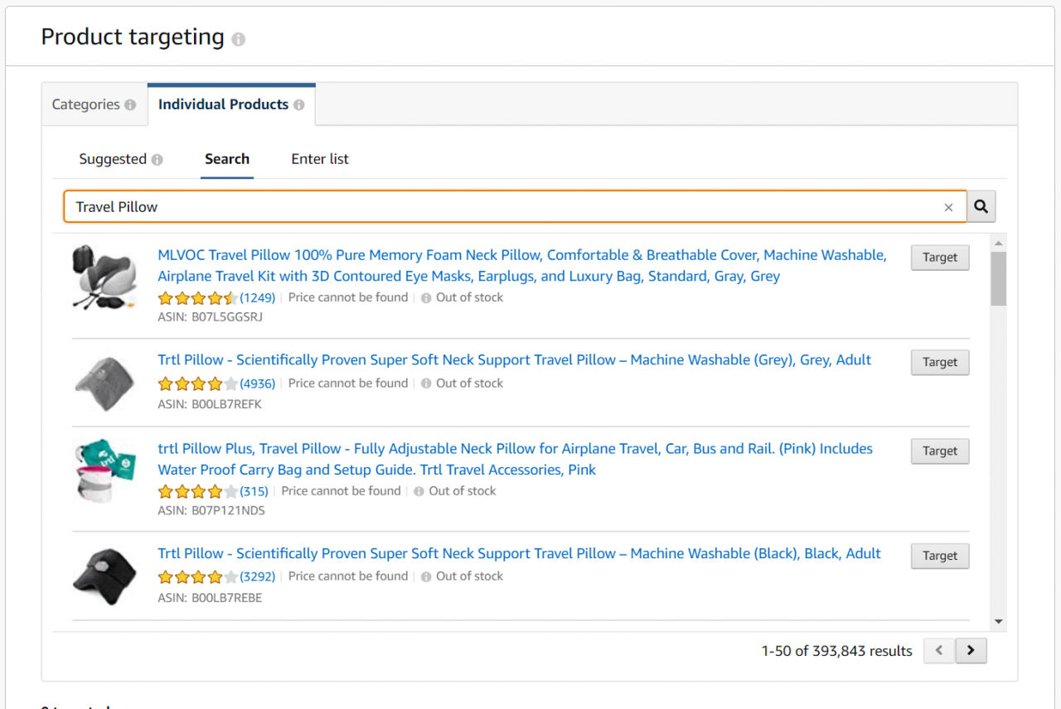The height and width of the screenshot is (709, 1061).
Task: Click the star rating of black Trtl Pillow
Action: point(198,576)
